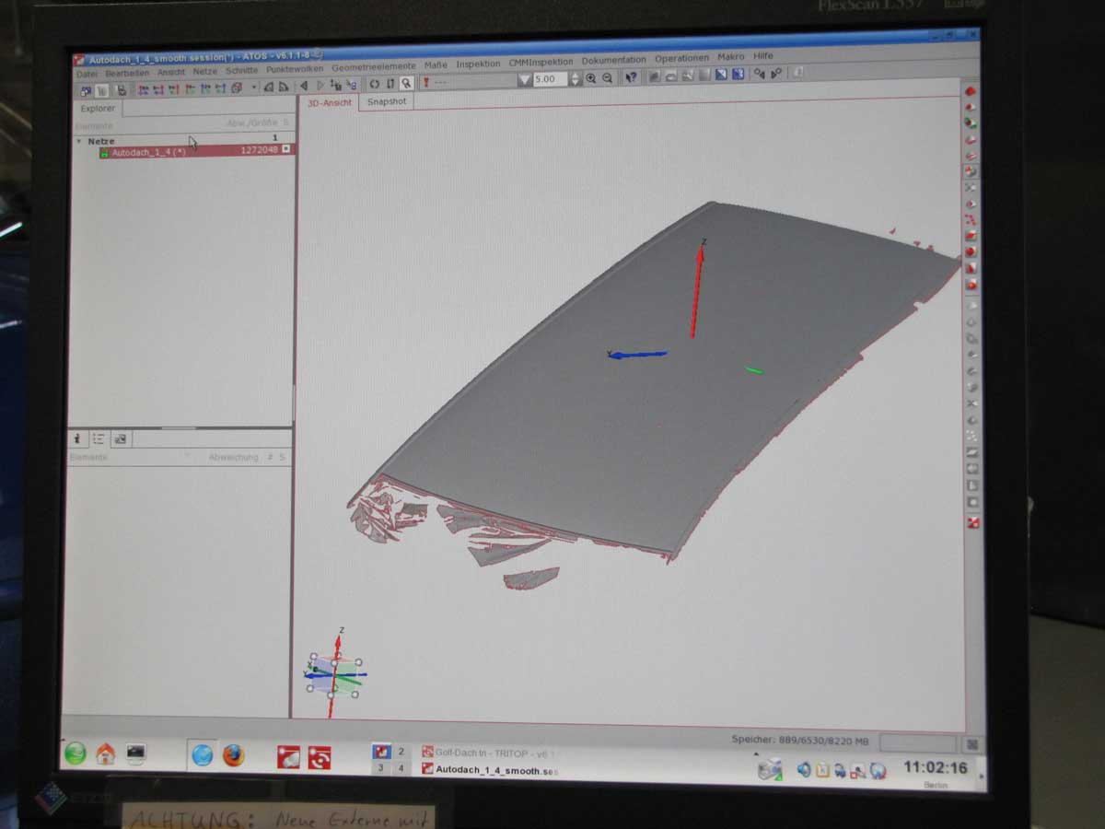Toggle visibility box of Autodach_1_4 mesh
The width and height of the screenshot is (1105, 829).
[285, 149]
